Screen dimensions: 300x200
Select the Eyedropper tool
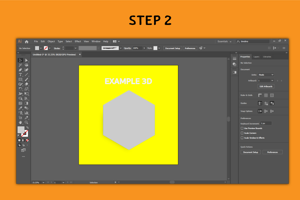pyautogui.click(x=20, y=108)
